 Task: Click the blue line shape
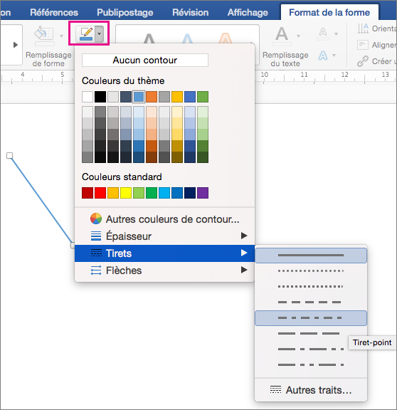41,200
